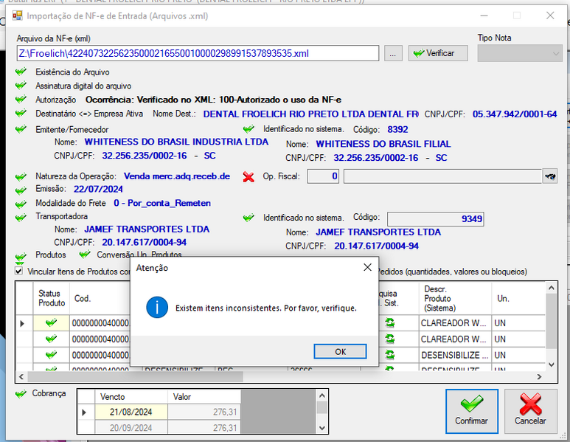Image resolution: width=570 pixels, height=442 pixels.
Task: Click the green check beside Destinatário
Action: 21,113
